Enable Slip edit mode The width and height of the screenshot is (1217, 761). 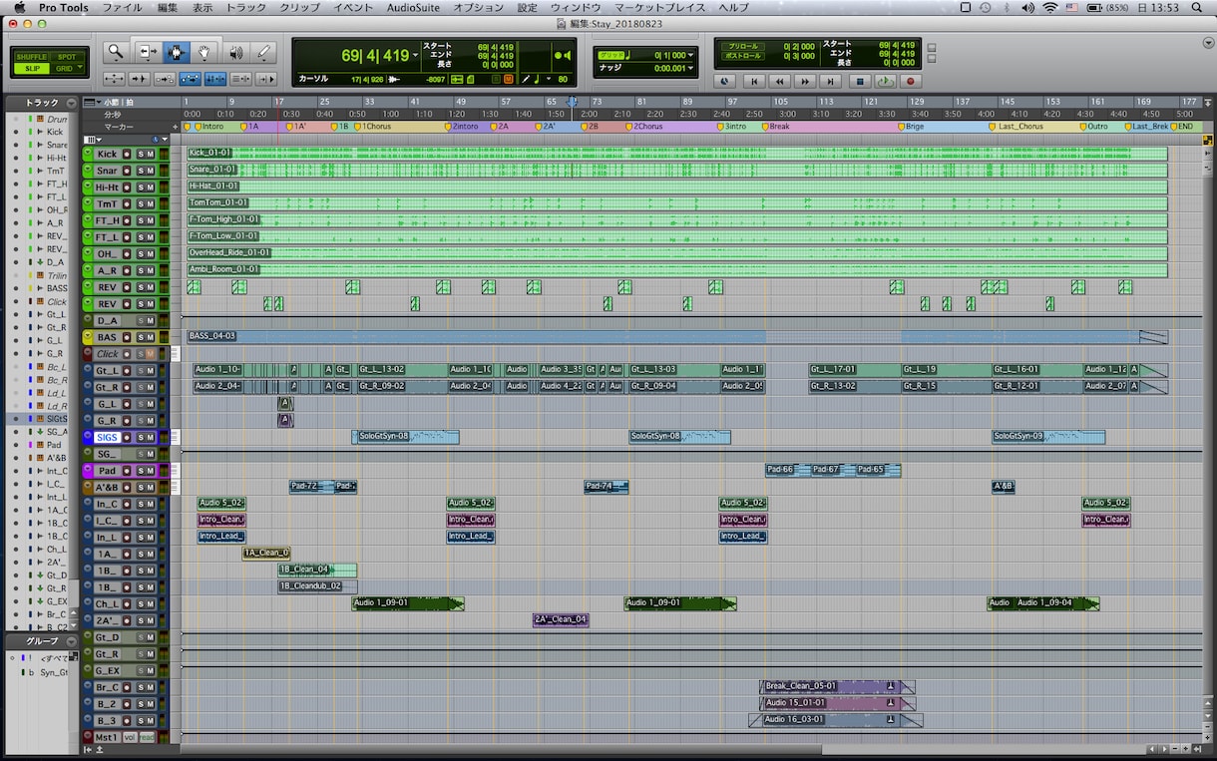point(31,68)
